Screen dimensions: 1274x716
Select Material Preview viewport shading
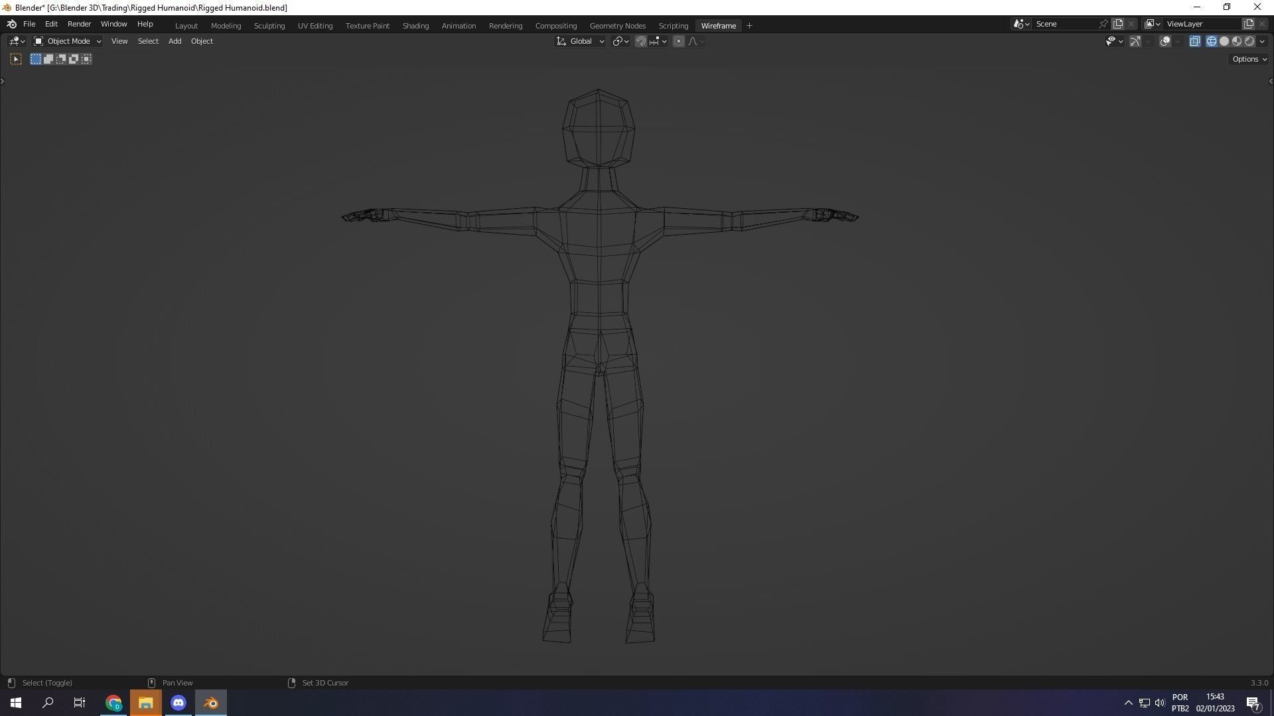click(x=1237, y=41)
